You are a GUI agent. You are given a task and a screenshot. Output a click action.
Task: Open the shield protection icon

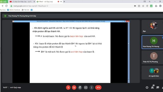[147, 6]
